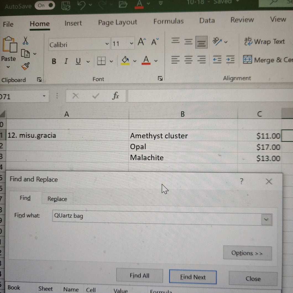Click the Center horizontal alignment icon
This screenshot has width=293, height=293.
point(188,60)
